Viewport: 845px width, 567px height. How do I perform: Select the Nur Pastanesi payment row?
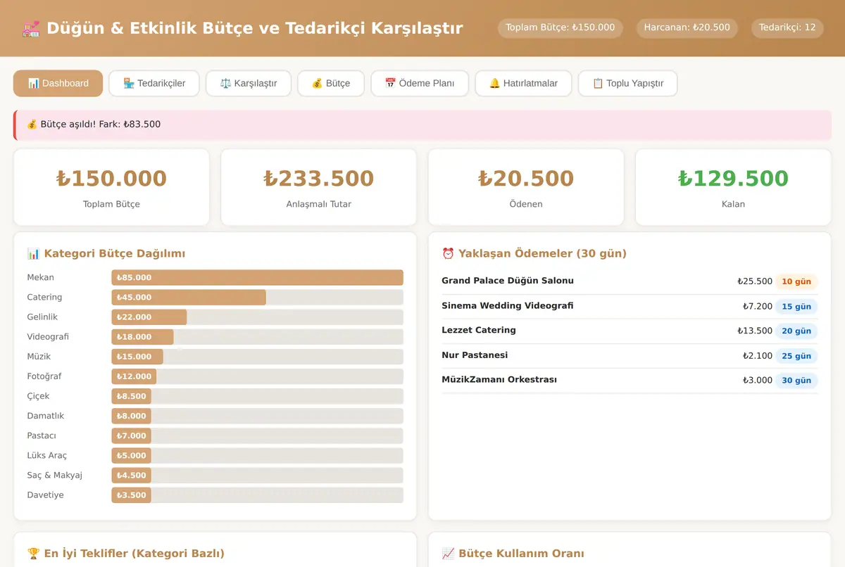[630, 355]
